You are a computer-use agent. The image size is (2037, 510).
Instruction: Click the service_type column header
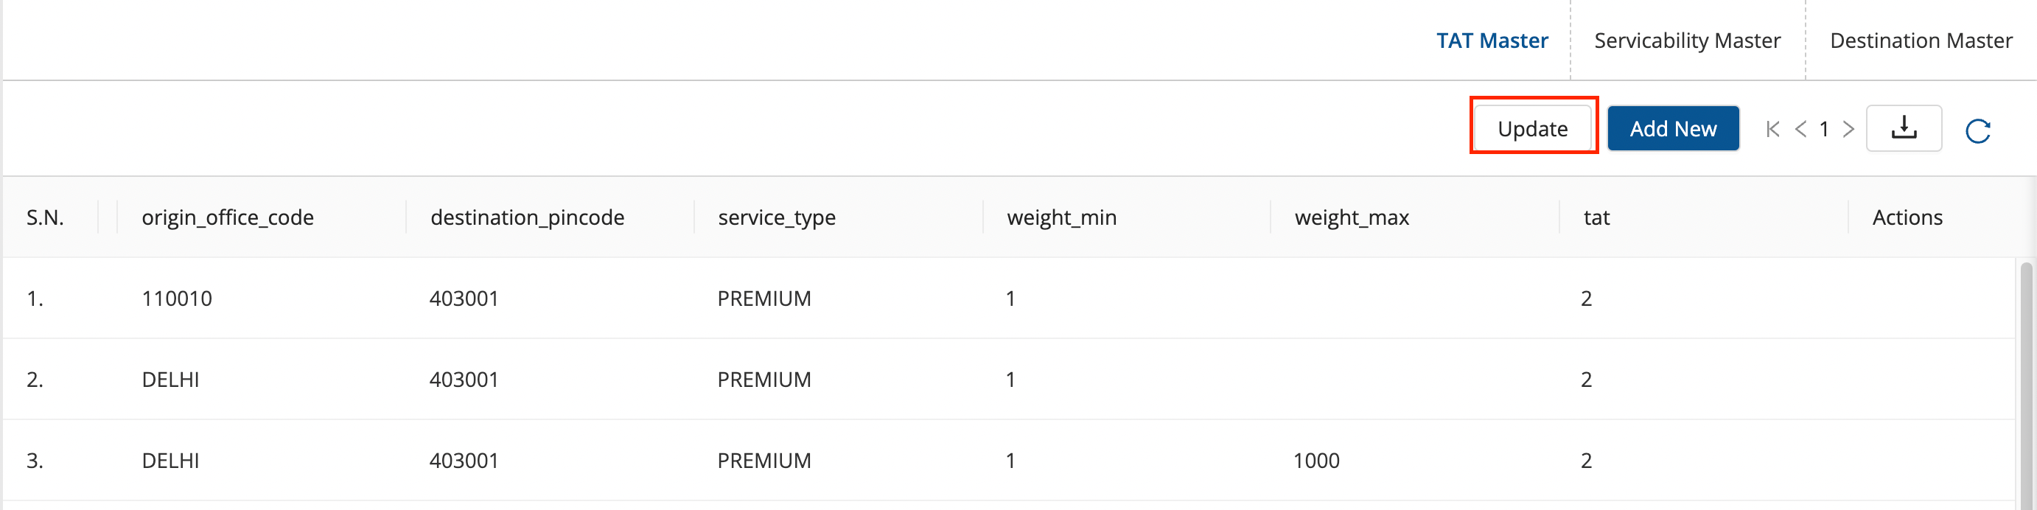tap(776, 217)
